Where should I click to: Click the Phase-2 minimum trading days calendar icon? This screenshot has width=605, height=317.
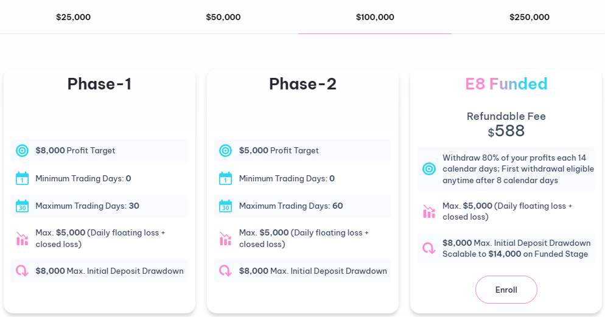[x=225, y=178]
